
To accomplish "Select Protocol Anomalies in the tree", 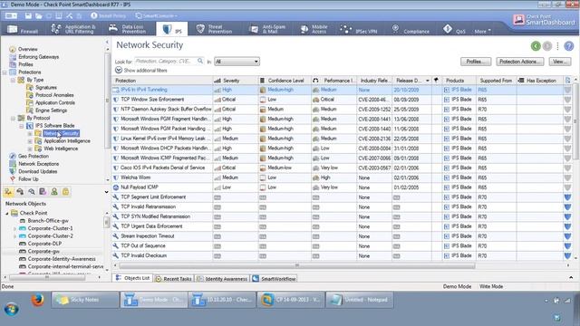I will pyautogui.click(x=54, y=95).
